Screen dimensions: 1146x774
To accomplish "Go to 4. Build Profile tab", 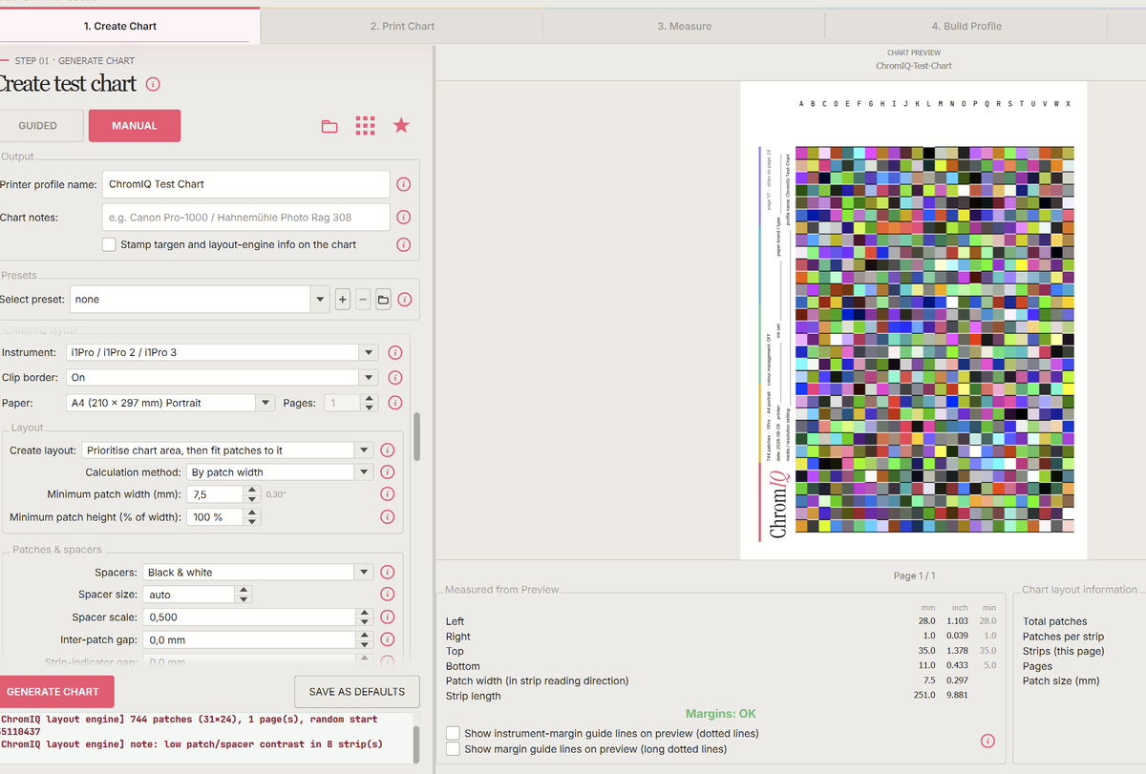I will (966, 26).
